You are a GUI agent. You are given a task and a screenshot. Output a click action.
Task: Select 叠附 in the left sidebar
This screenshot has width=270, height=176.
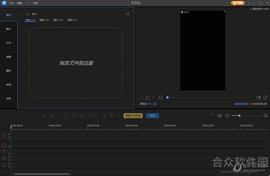pyautogui.click(x=9, y=70)
